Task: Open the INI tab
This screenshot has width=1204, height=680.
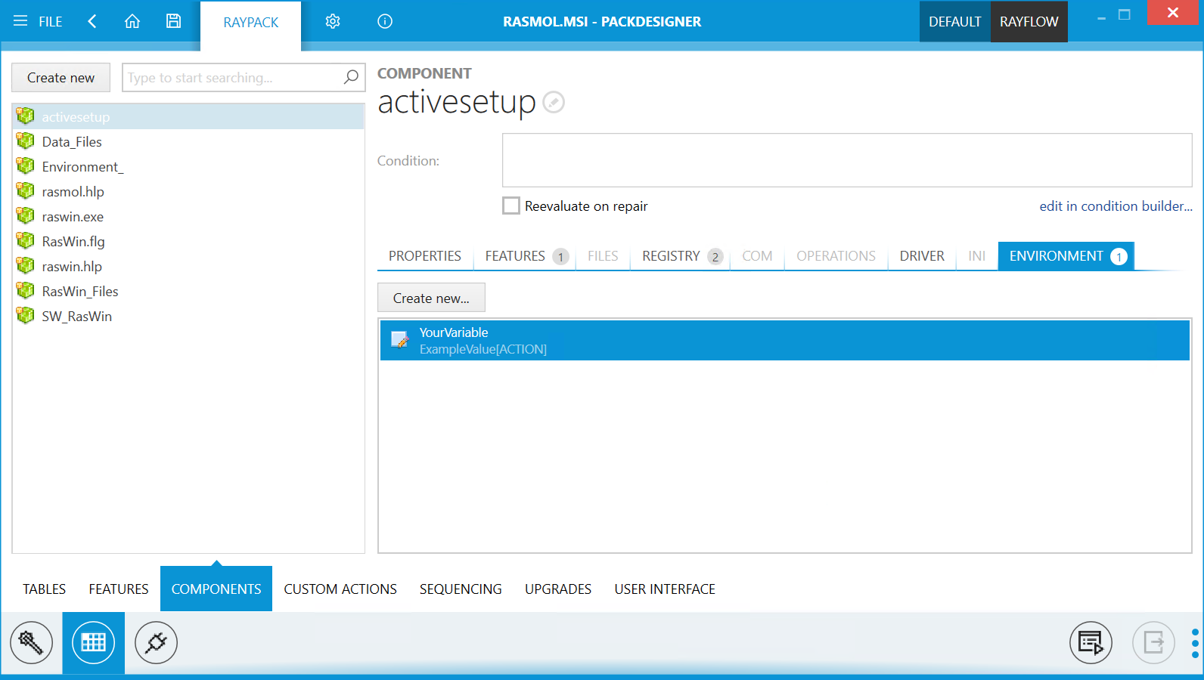Action: [976, 256]
